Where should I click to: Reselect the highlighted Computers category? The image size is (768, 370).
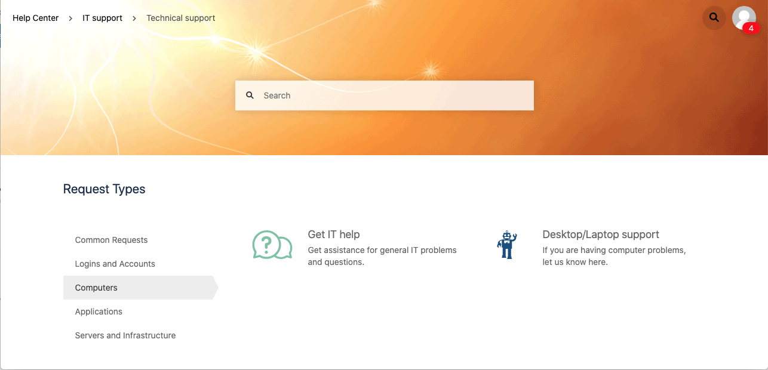coord(96,288)
